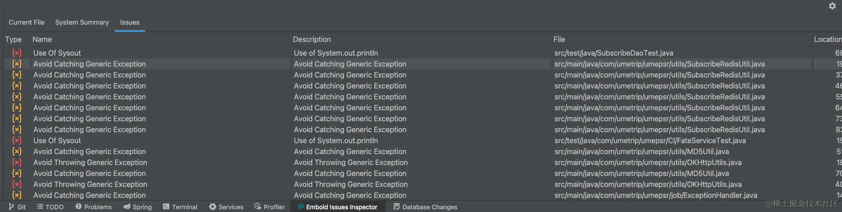
Task: Select the Issues tab
Action: 130,22
